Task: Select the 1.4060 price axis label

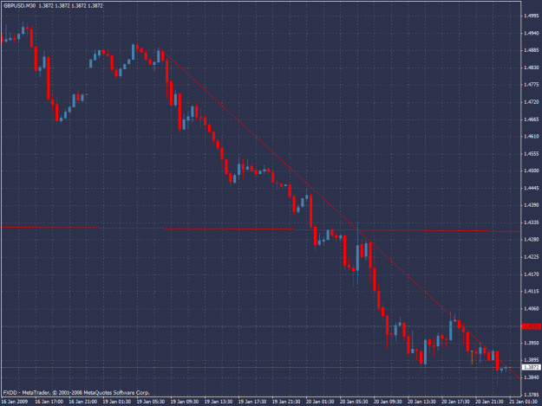Action: 532,309
